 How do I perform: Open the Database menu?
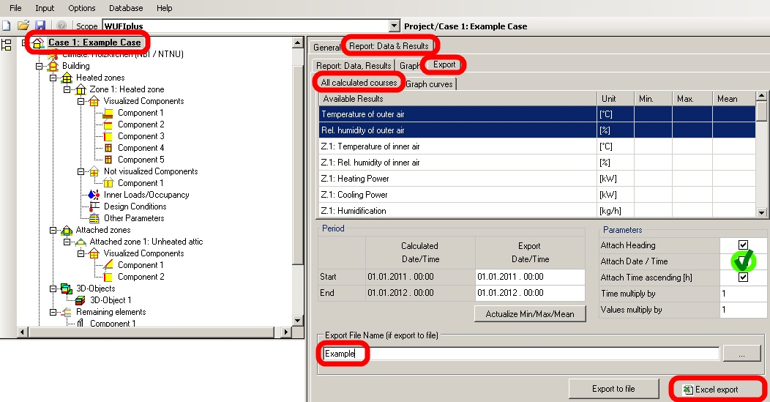tap(126, 8)
